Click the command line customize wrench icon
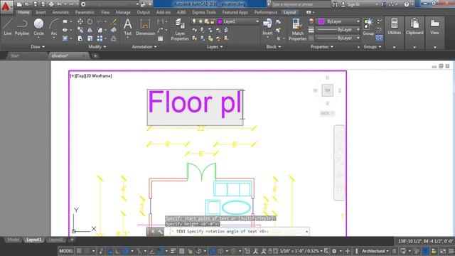455x256 pixels. (x=160, y=231)
